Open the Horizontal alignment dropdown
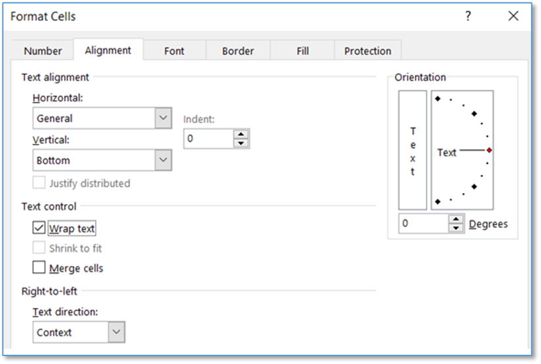The width and height of the screenshot is (541, 364). [163, 118]
